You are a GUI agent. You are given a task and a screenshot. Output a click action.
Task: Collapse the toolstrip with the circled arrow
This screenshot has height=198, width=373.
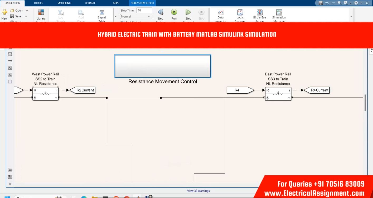(x=367, y=3)
